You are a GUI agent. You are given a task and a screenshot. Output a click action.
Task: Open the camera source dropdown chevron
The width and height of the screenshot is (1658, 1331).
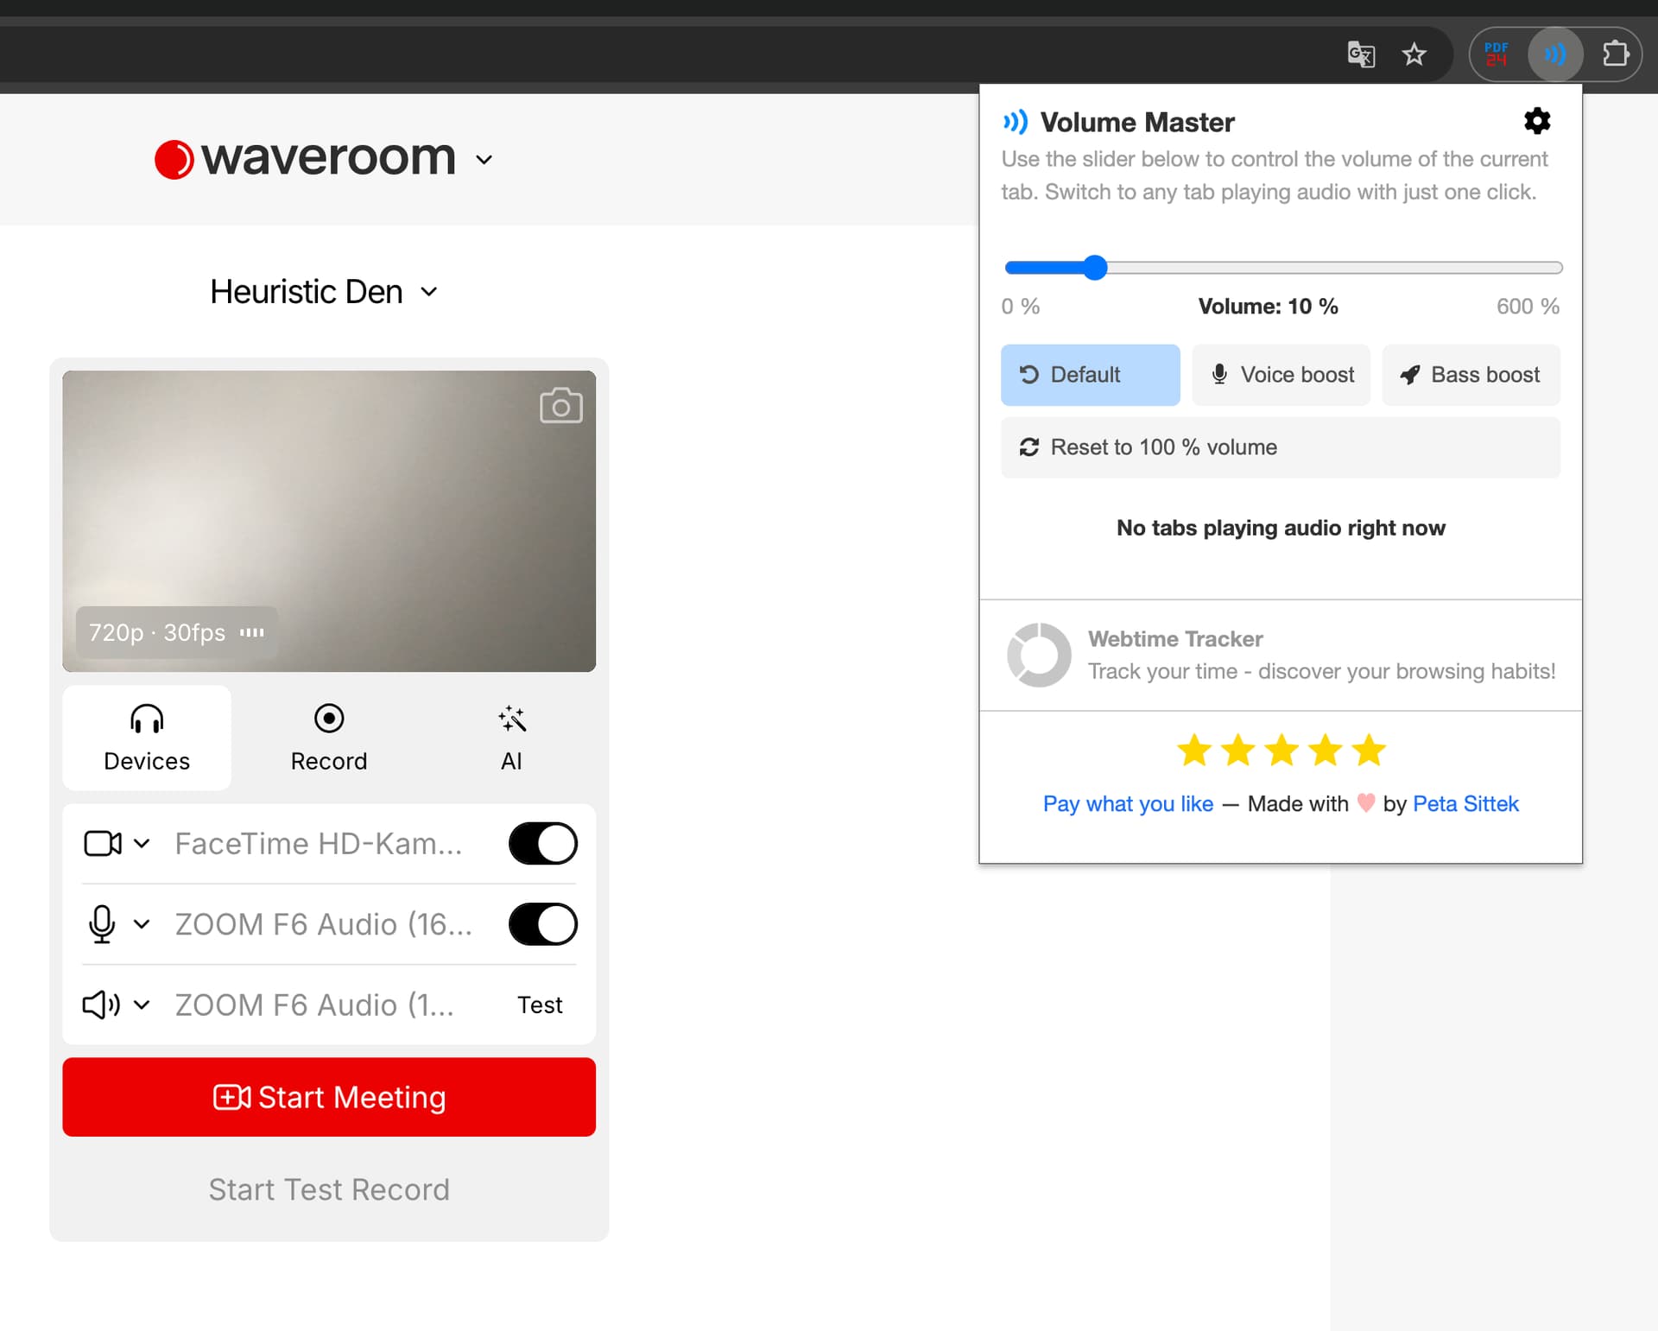pyautogui.click(x=142, y=843)
